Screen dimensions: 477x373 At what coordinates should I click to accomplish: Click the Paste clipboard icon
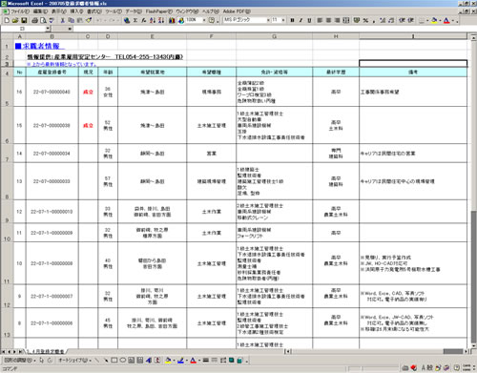tap(80, 20)
